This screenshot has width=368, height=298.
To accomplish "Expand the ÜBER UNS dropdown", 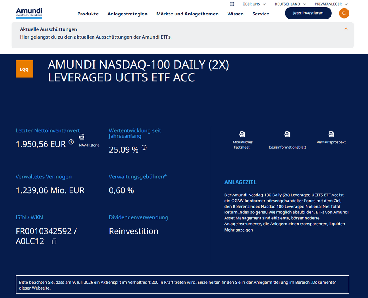I will 254,4.
